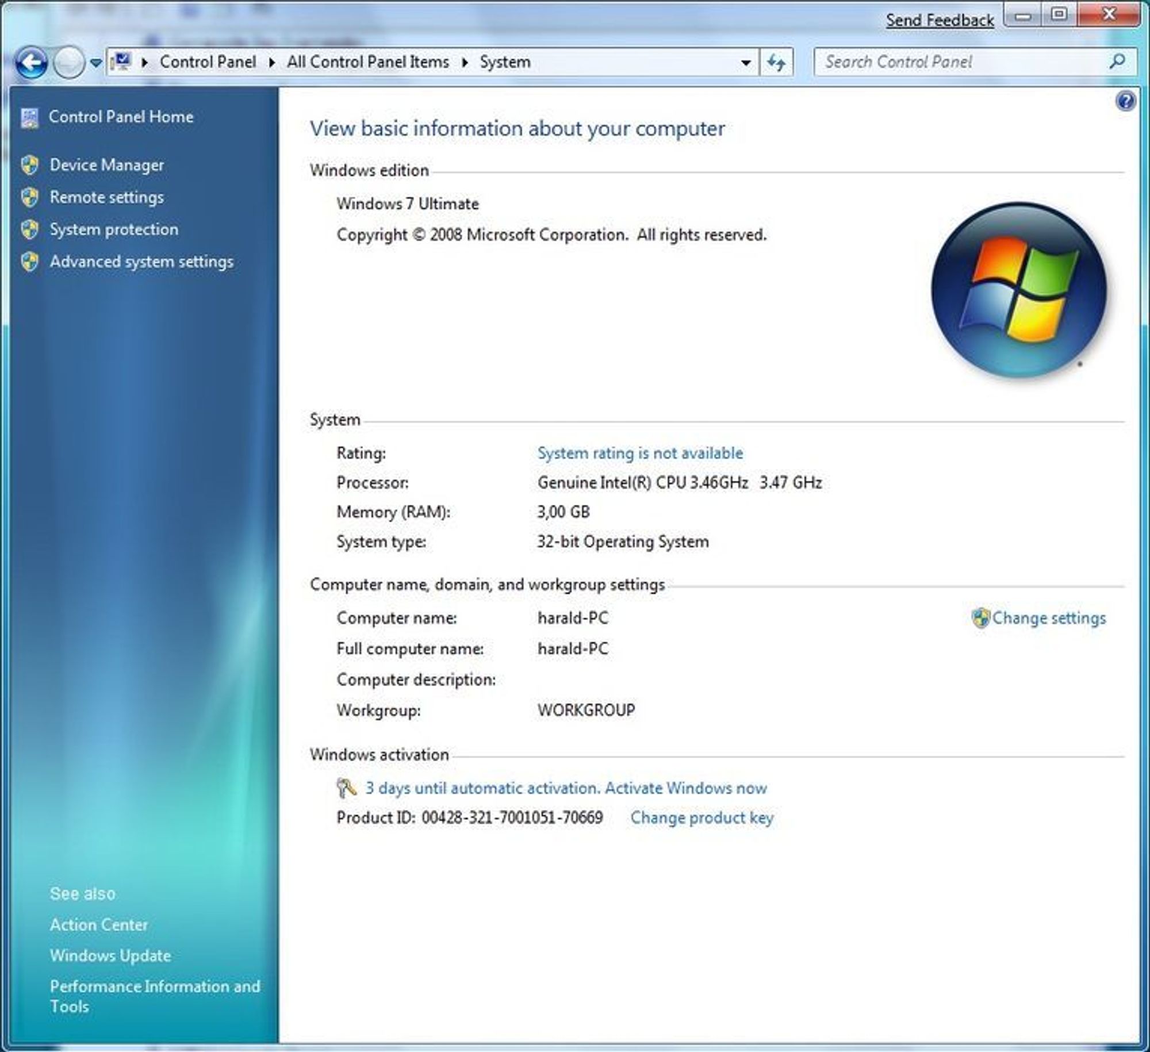Close the System window
The height and width of the screenshot is (1052, 1150).
1109,15
